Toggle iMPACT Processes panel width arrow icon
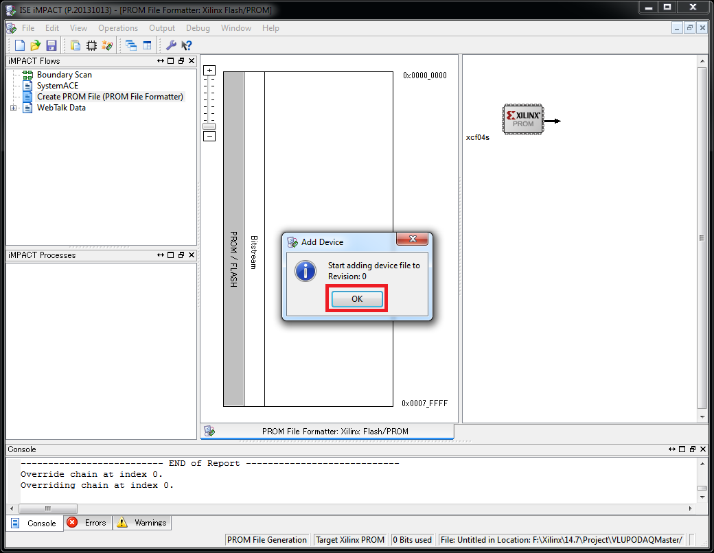The width and height of the screenshot is (714, 553). (160, 255)
